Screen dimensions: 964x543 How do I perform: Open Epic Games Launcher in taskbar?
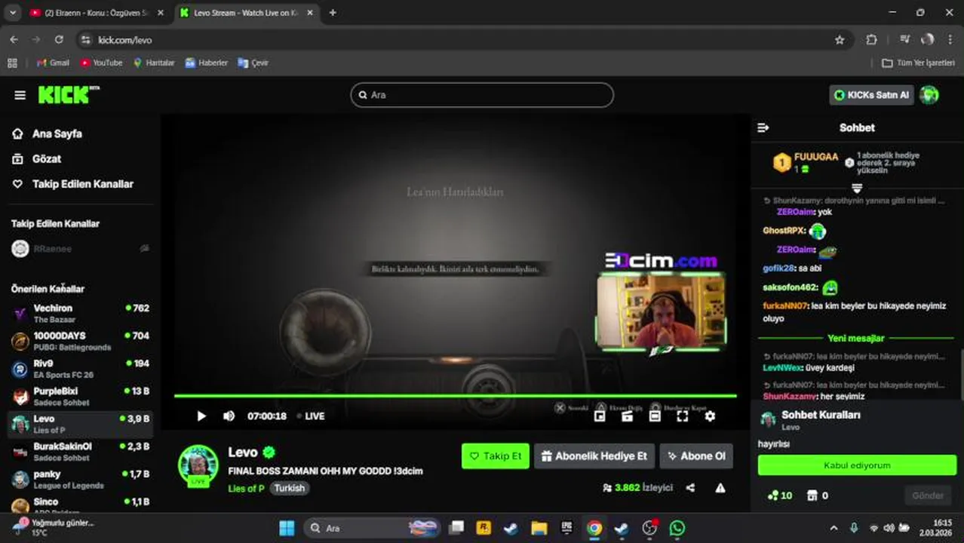click(566, 528)
